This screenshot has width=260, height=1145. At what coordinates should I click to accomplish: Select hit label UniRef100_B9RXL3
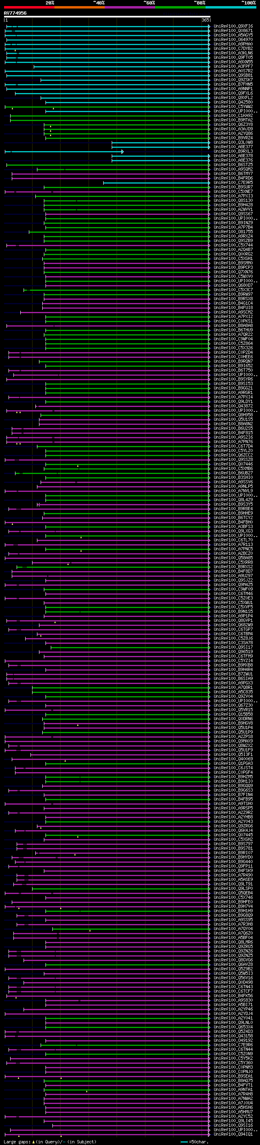[233, 152]
